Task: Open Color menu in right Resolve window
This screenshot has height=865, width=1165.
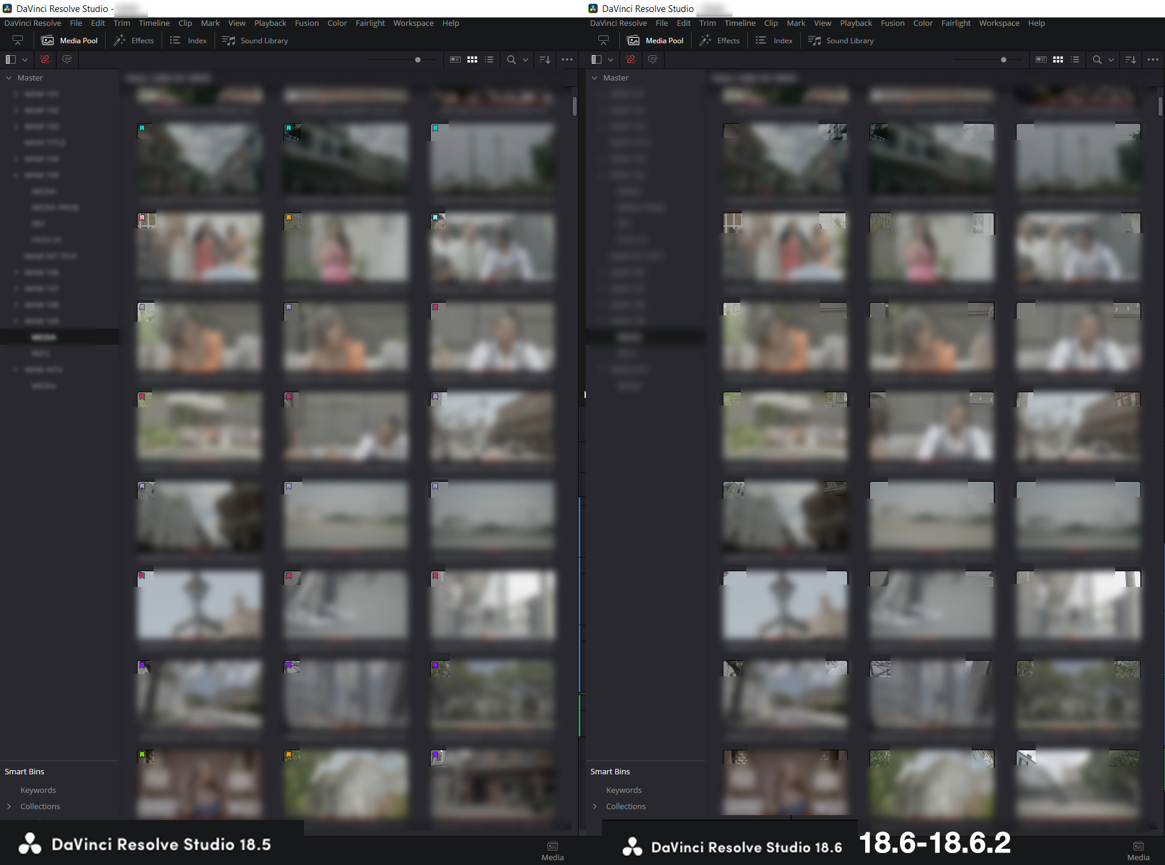Action: tap(923, 23)
